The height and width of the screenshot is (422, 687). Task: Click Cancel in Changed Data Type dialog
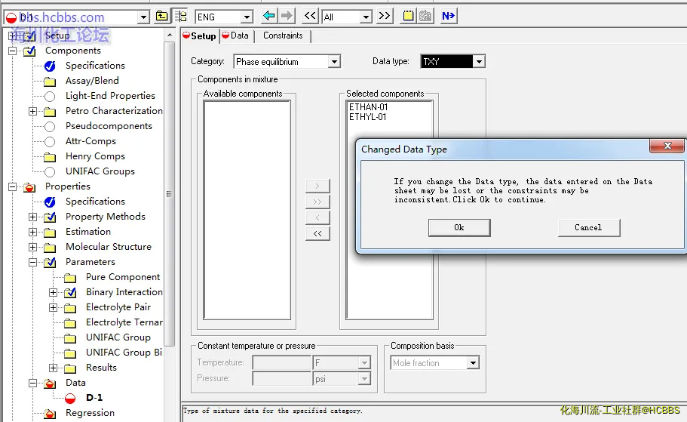tap(588, 228)
